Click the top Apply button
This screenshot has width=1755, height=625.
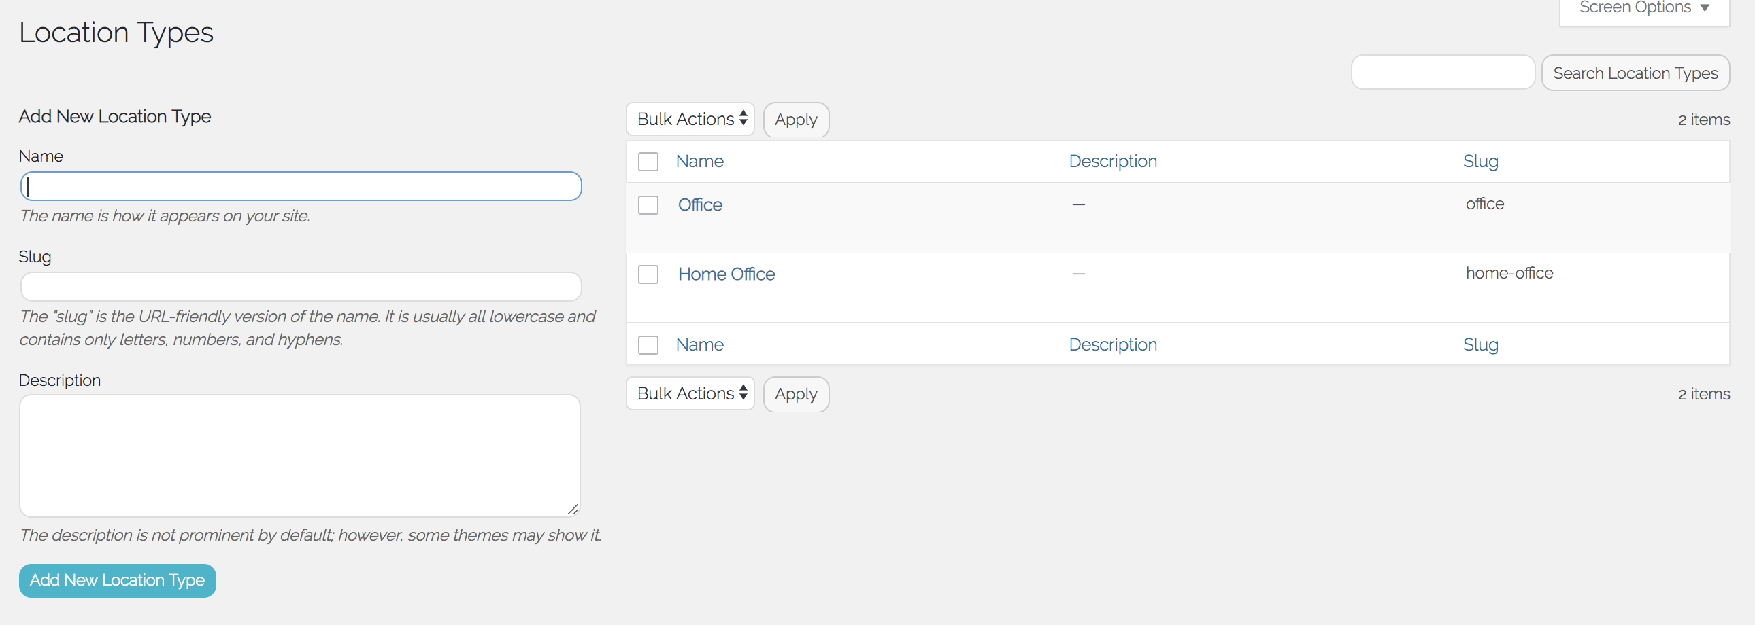click(795, 120)
